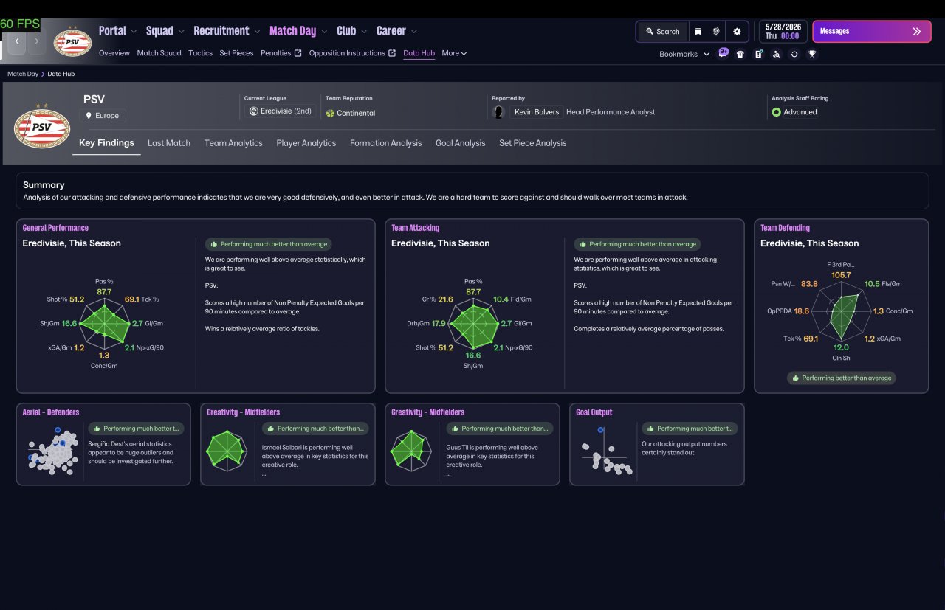
Task: Click the external link icon beside Penalties
Action: (x=298, y=53)
